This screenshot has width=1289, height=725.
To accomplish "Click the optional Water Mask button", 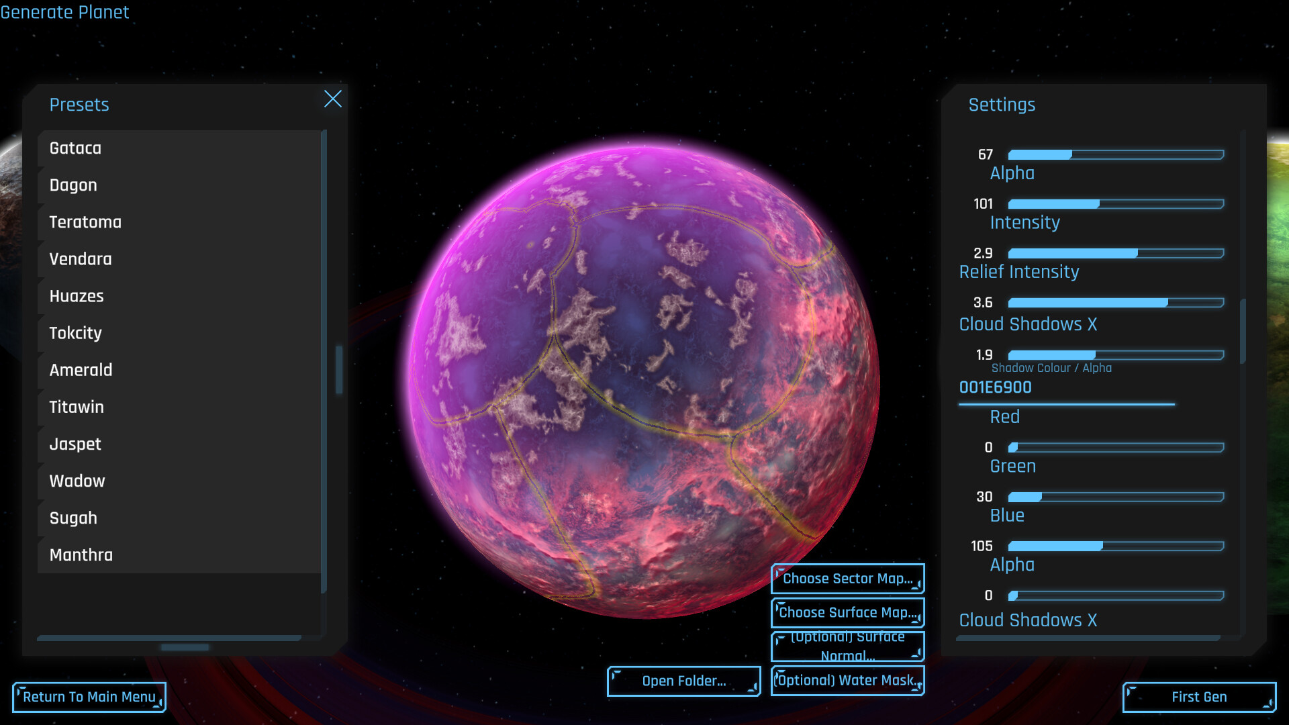I will [848, 681].
